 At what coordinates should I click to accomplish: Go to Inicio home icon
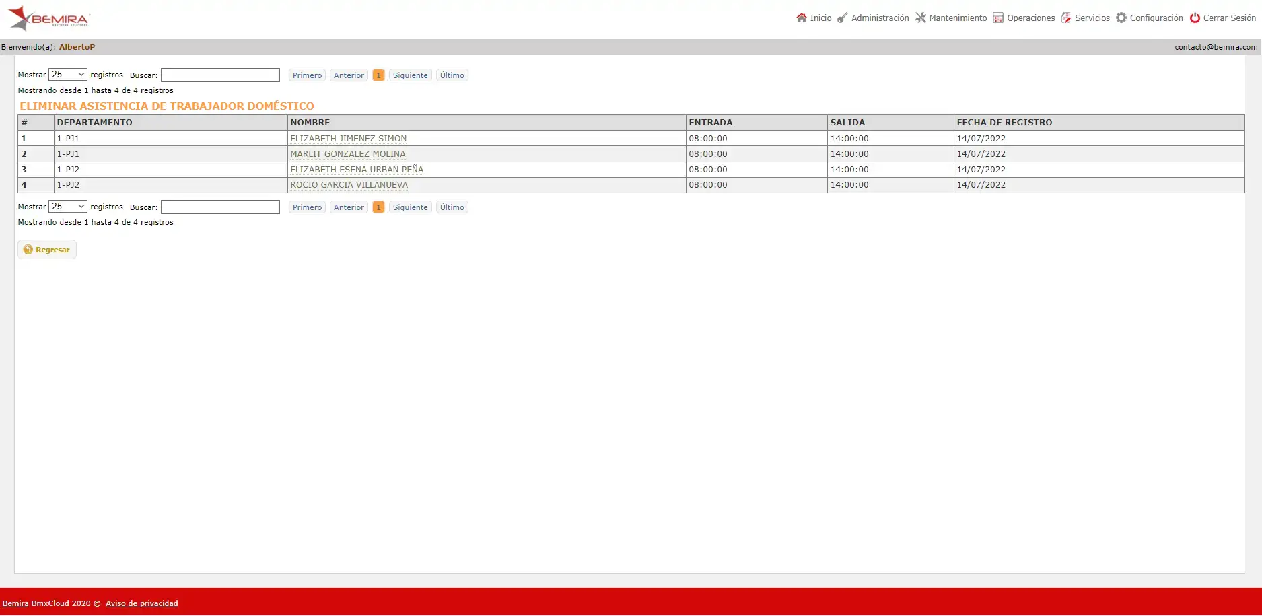[x=801, y=18]
